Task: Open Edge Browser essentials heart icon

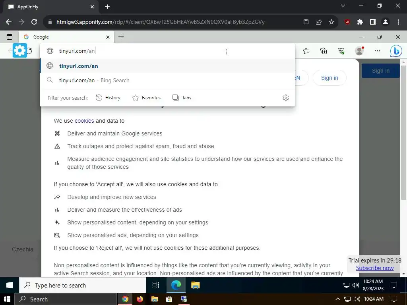Action: 341,51
